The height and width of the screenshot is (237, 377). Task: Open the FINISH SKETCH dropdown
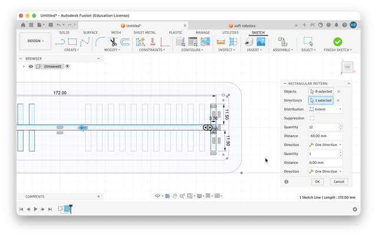click(x=338, y=50)
